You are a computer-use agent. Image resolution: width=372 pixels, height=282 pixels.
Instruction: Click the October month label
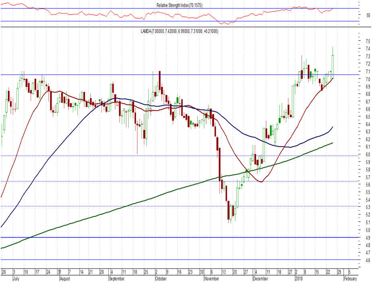pos(161,279)
